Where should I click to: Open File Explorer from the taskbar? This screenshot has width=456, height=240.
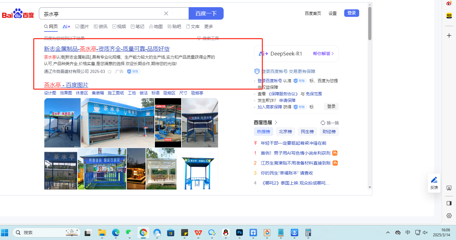(x=102, y=233)
